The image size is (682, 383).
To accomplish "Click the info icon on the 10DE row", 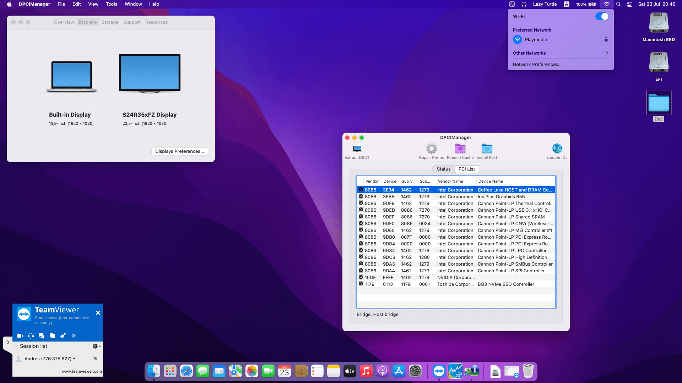I will click(x=361, y=277).
